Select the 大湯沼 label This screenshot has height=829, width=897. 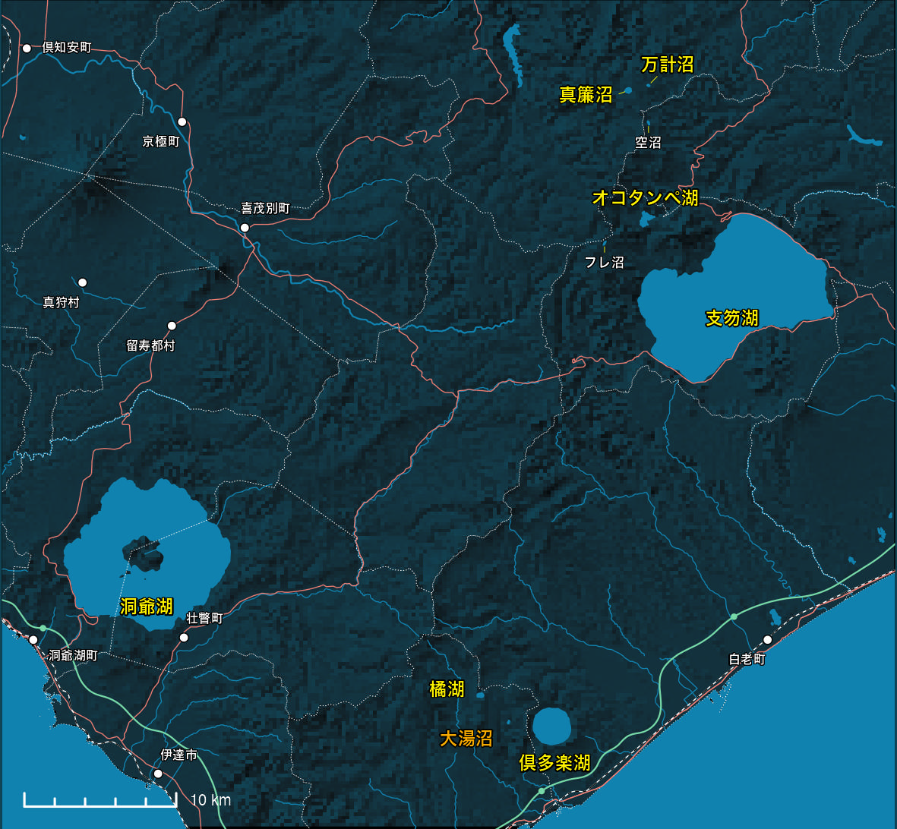(466, 739)
